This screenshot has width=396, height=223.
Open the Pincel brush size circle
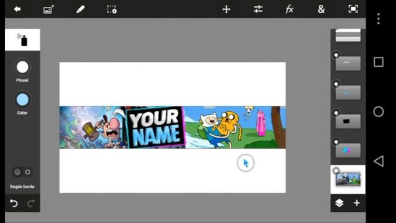[22, 68]
